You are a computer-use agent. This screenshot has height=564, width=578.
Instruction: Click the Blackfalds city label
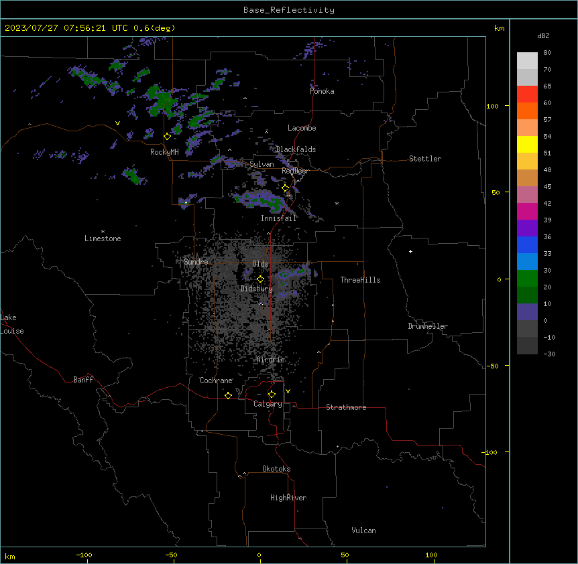(x=296, y=149)
